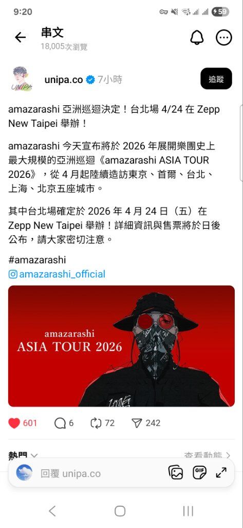Visit amazarashi_official Instagram link
The image size is (243, 528).
[57, 274]
